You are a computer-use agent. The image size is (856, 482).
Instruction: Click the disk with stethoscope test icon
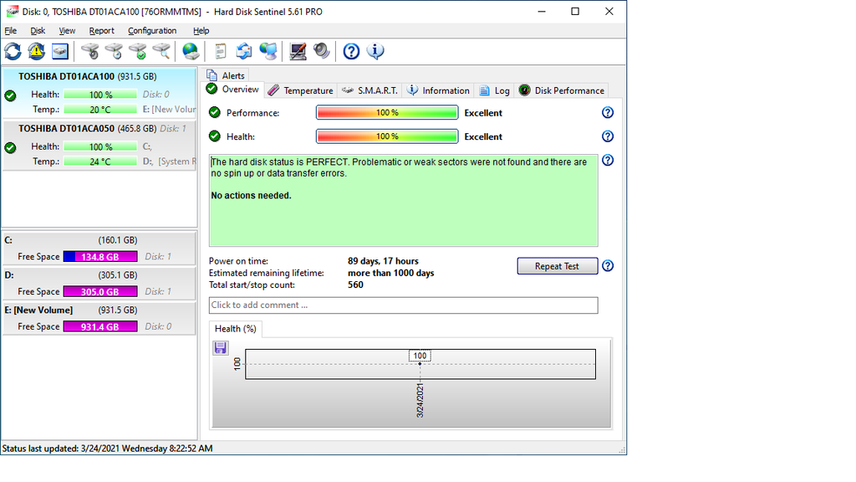pos(89,51)
